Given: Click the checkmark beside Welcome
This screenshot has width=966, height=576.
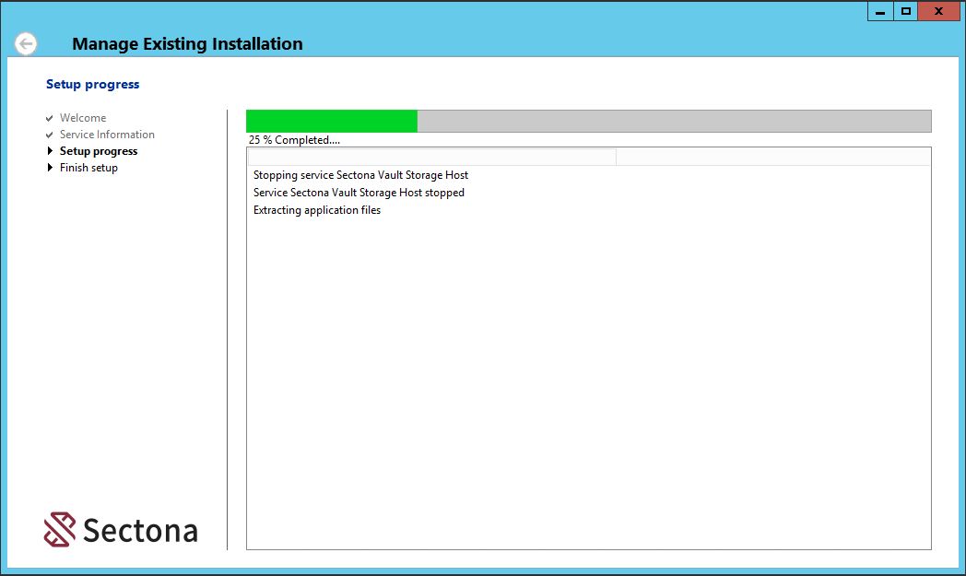Looking at the screenshot, I should 50,119.
